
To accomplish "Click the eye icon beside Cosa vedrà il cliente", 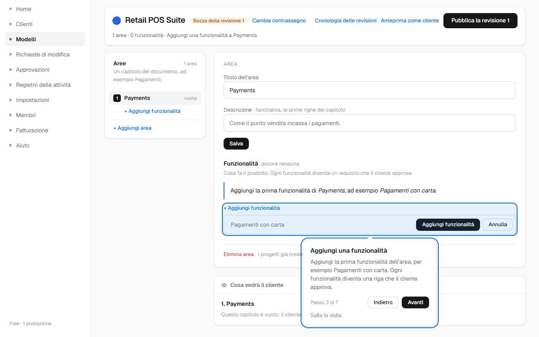I will click(x=224, y=285).
